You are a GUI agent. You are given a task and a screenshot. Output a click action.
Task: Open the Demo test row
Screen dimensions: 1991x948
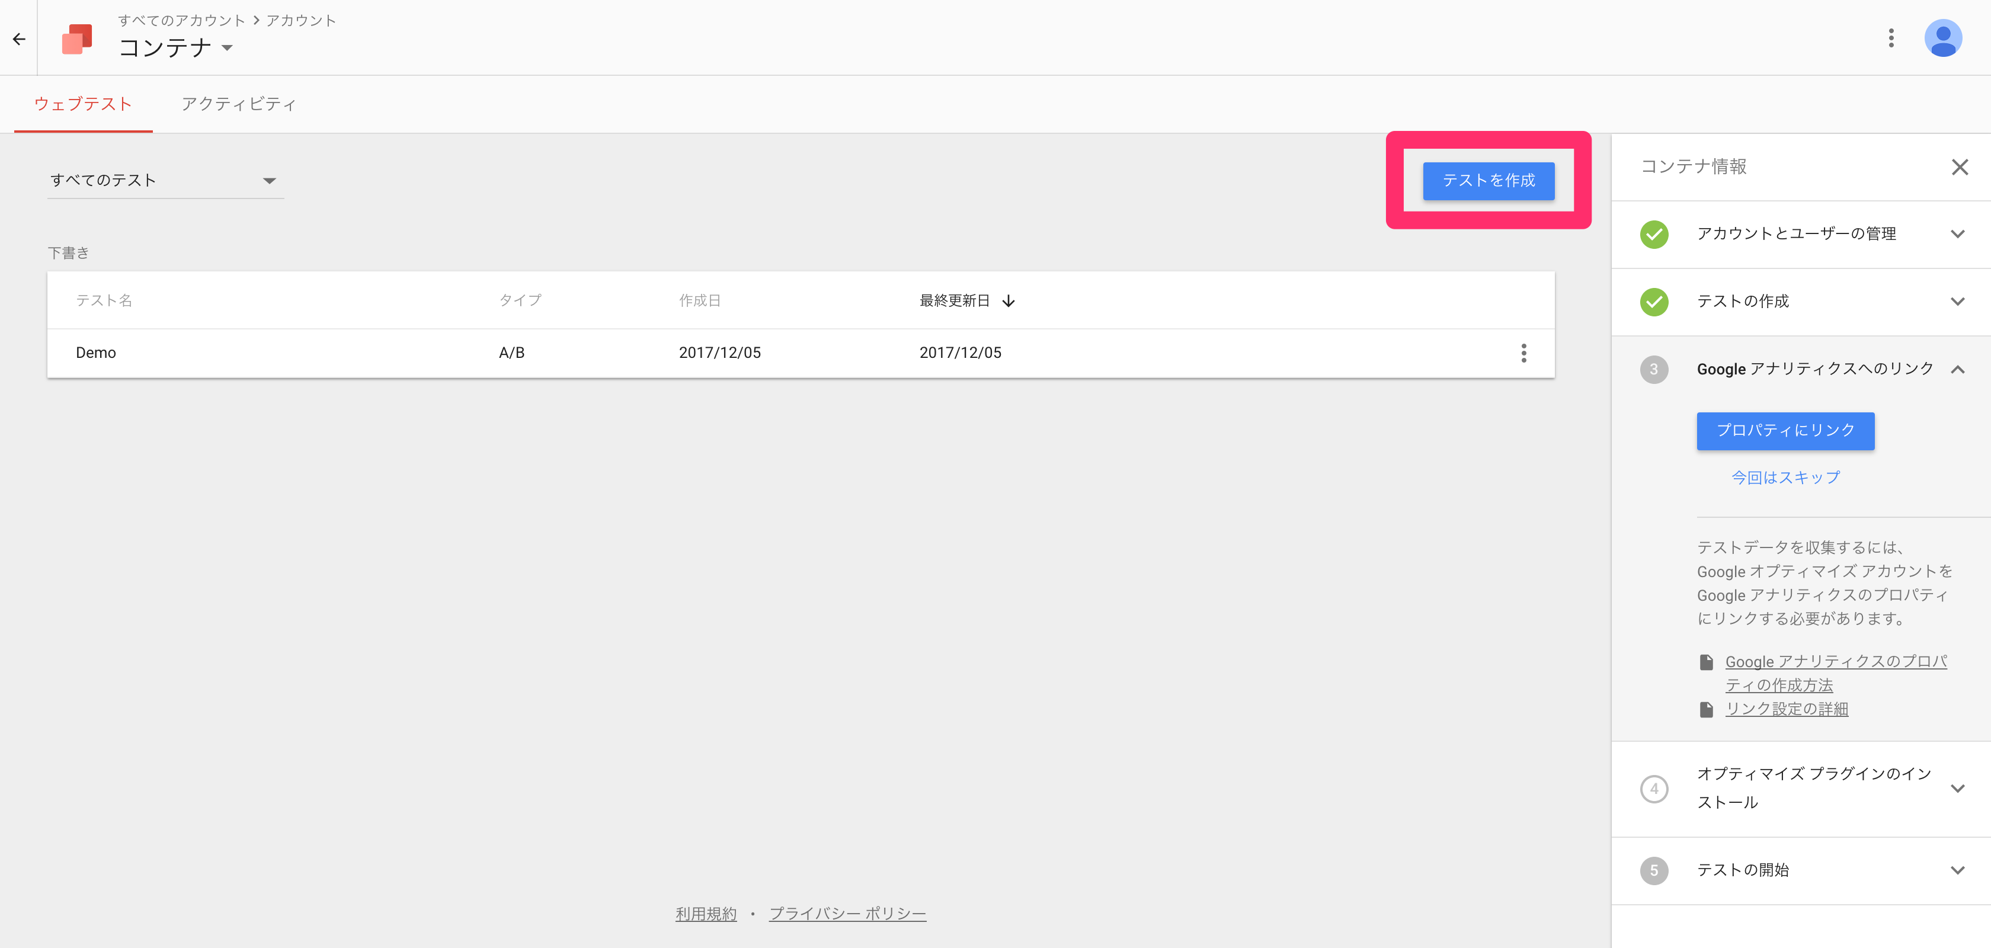click(x=96, y=353)
